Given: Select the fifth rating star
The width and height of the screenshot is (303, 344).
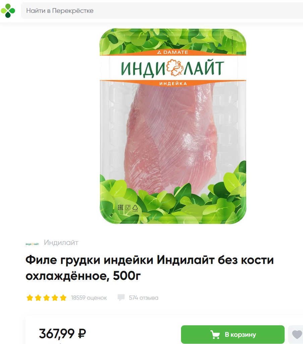Looking at the screenshot, I should [63, 298].
